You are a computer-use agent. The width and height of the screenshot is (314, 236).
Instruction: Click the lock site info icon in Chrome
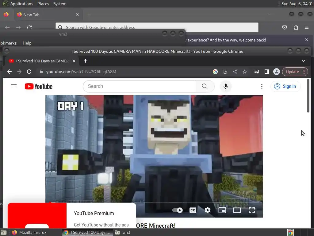41,72
